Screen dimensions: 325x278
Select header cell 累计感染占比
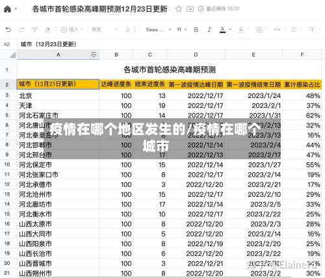click(x=302, y=84)
